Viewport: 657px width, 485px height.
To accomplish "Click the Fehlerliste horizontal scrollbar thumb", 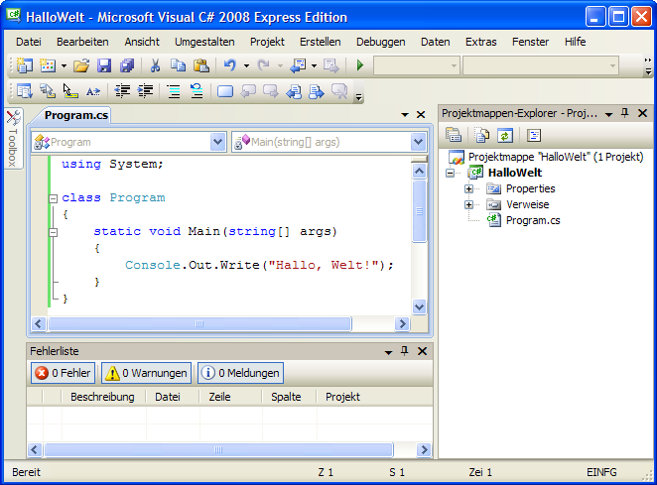I will click(x=218, y=450).
